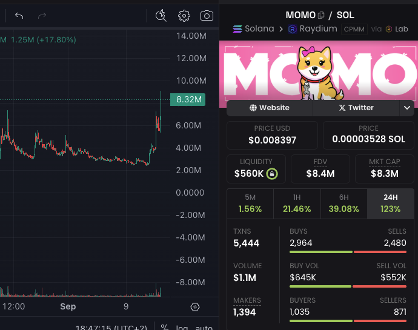Click the BUYERS value 1,035
This screenshot has width=418, height=330.
tap(300, 312)
